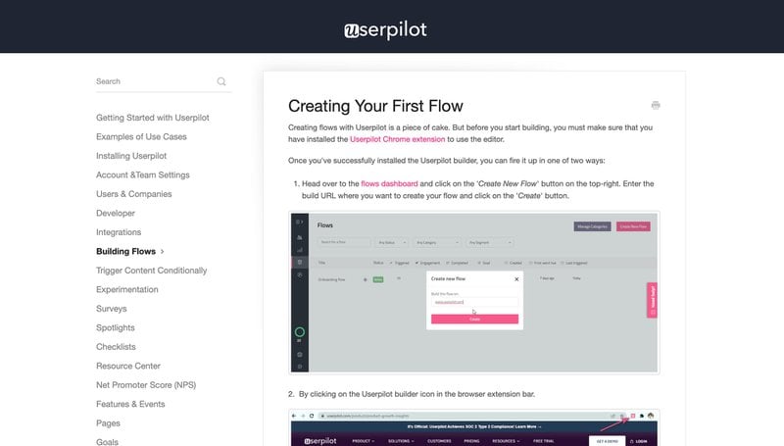
Task: Click the Userpilot logo in header
Action: 385,30
